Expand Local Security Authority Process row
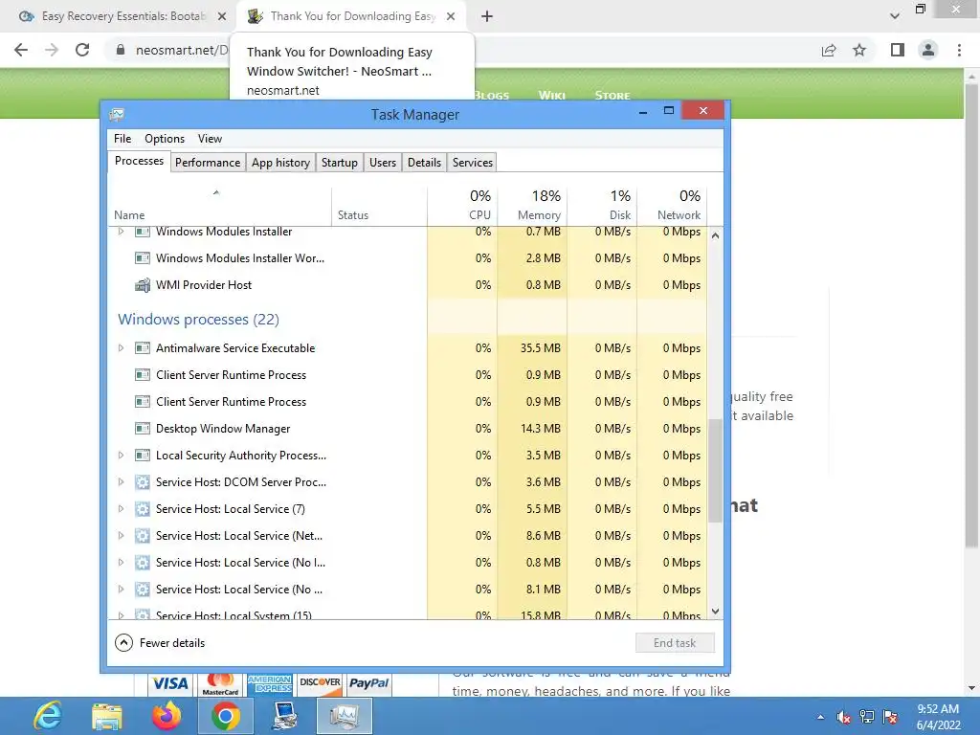This screenshot has height=735, width=980. [122, 456]
